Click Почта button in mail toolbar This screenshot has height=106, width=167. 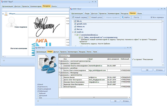coord(136,17)
